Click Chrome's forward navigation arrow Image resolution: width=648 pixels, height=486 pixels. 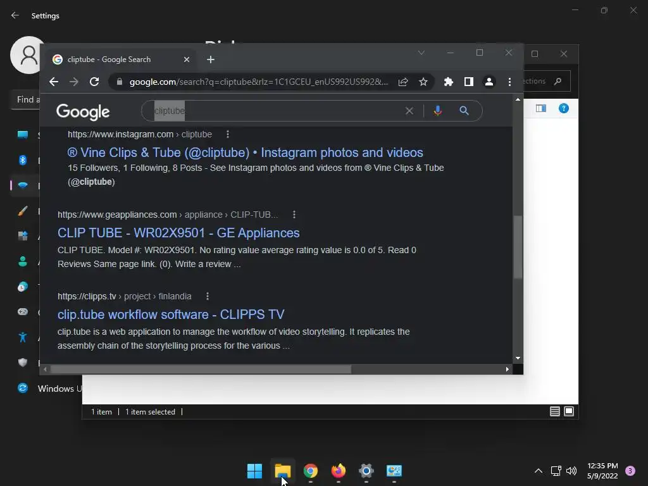tap(74, 82)
